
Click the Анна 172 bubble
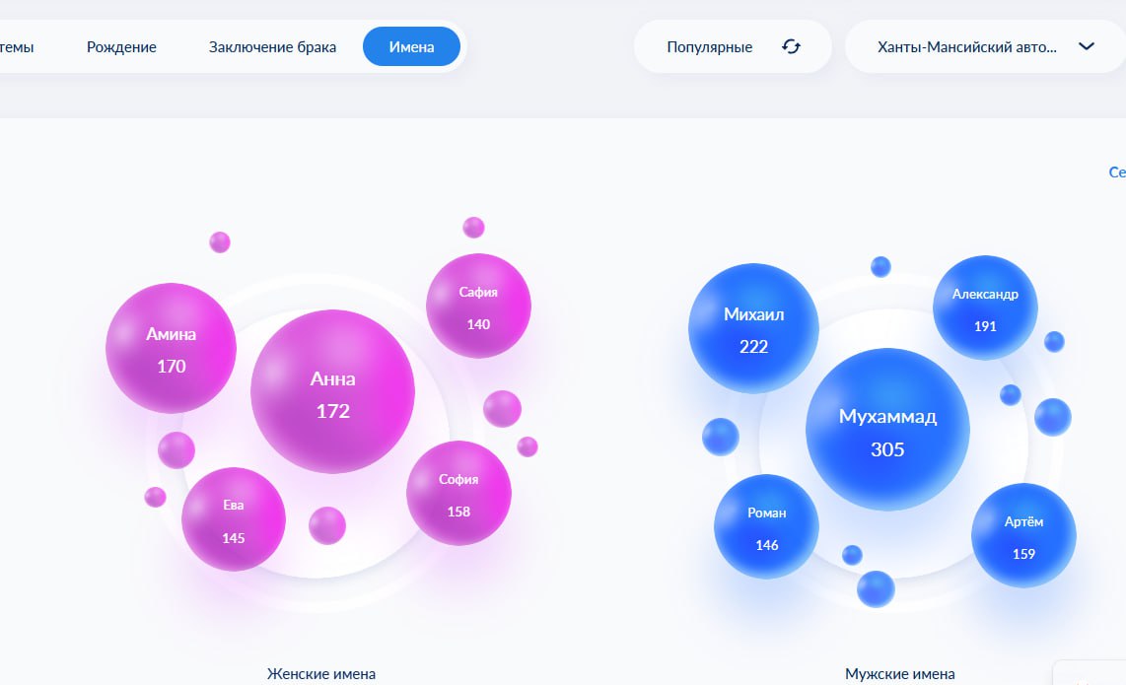[x=332, y=391]
